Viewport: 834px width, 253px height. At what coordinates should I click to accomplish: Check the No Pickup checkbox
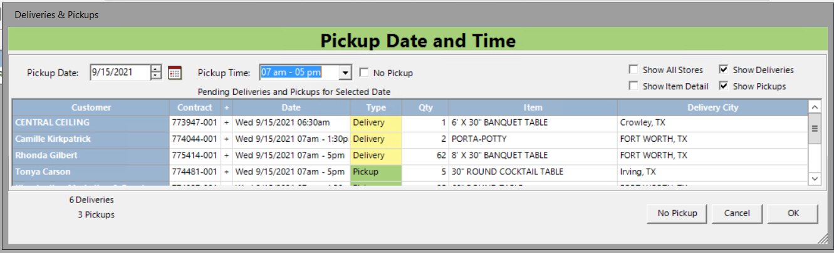tap(364, 73)
